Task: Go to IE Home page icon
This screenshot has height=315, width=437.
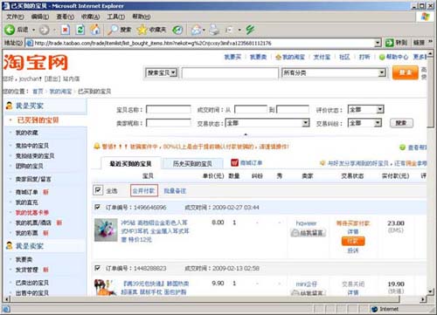Action: pos(95,30)
